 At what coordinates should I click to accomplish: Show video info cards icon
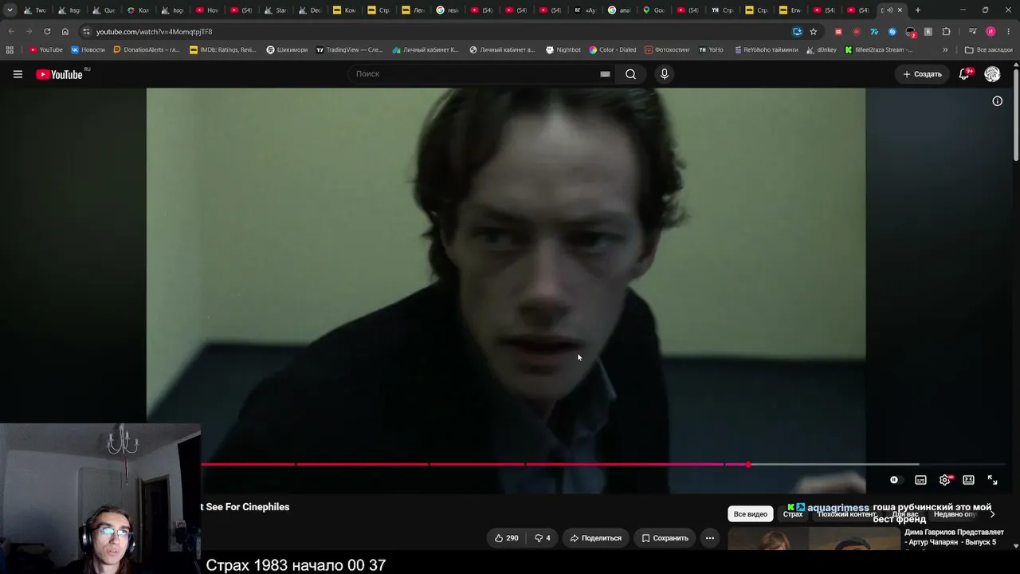click(997, 101)
